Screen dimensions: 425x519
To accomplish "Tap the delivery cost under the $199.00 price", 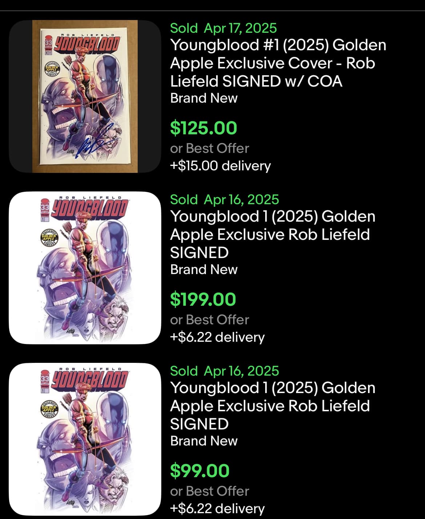I will (217, 337).
